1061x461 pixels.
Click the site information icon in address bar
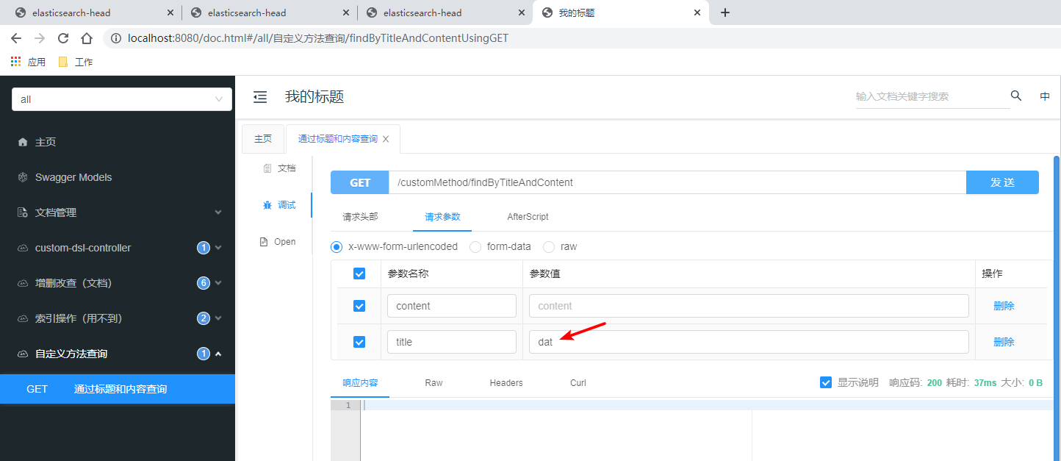point(115,38)
